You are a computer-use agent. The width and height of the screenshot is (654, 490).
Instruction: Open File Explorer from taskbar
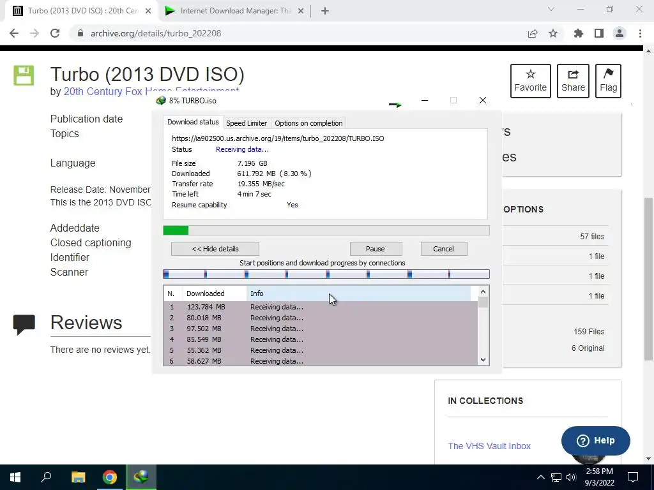(78, 477)
